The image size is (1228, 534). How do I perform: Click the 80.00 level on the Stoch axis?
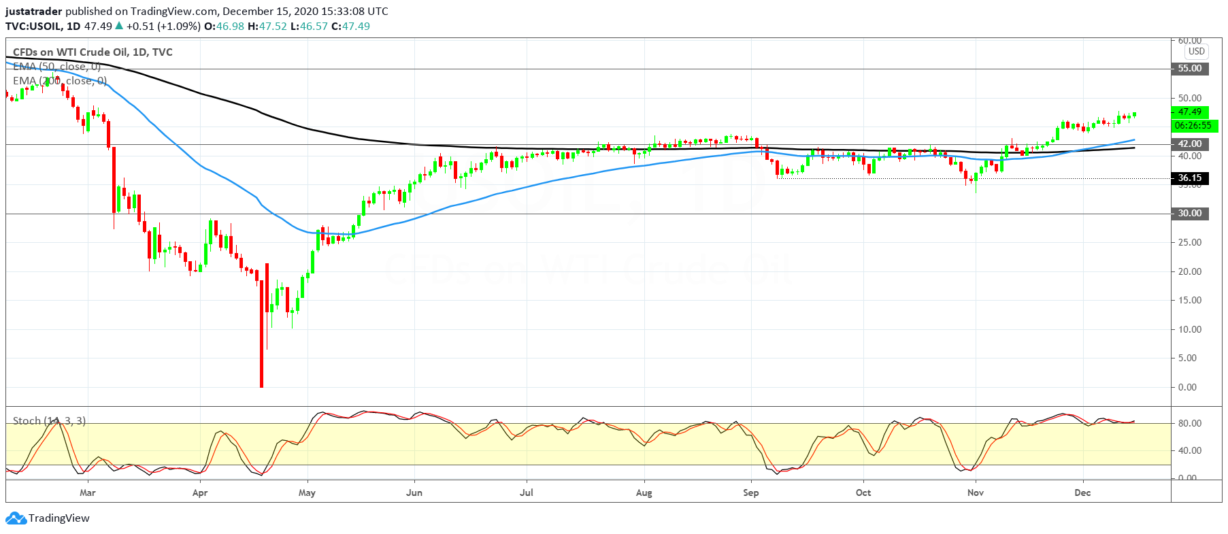(x=1190, y=423)
